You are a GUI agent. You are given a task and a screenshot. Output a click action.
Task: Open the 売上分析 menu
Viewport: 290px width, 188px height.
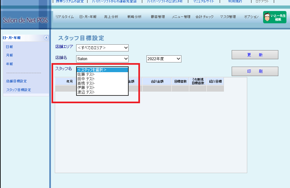[111, 17]
